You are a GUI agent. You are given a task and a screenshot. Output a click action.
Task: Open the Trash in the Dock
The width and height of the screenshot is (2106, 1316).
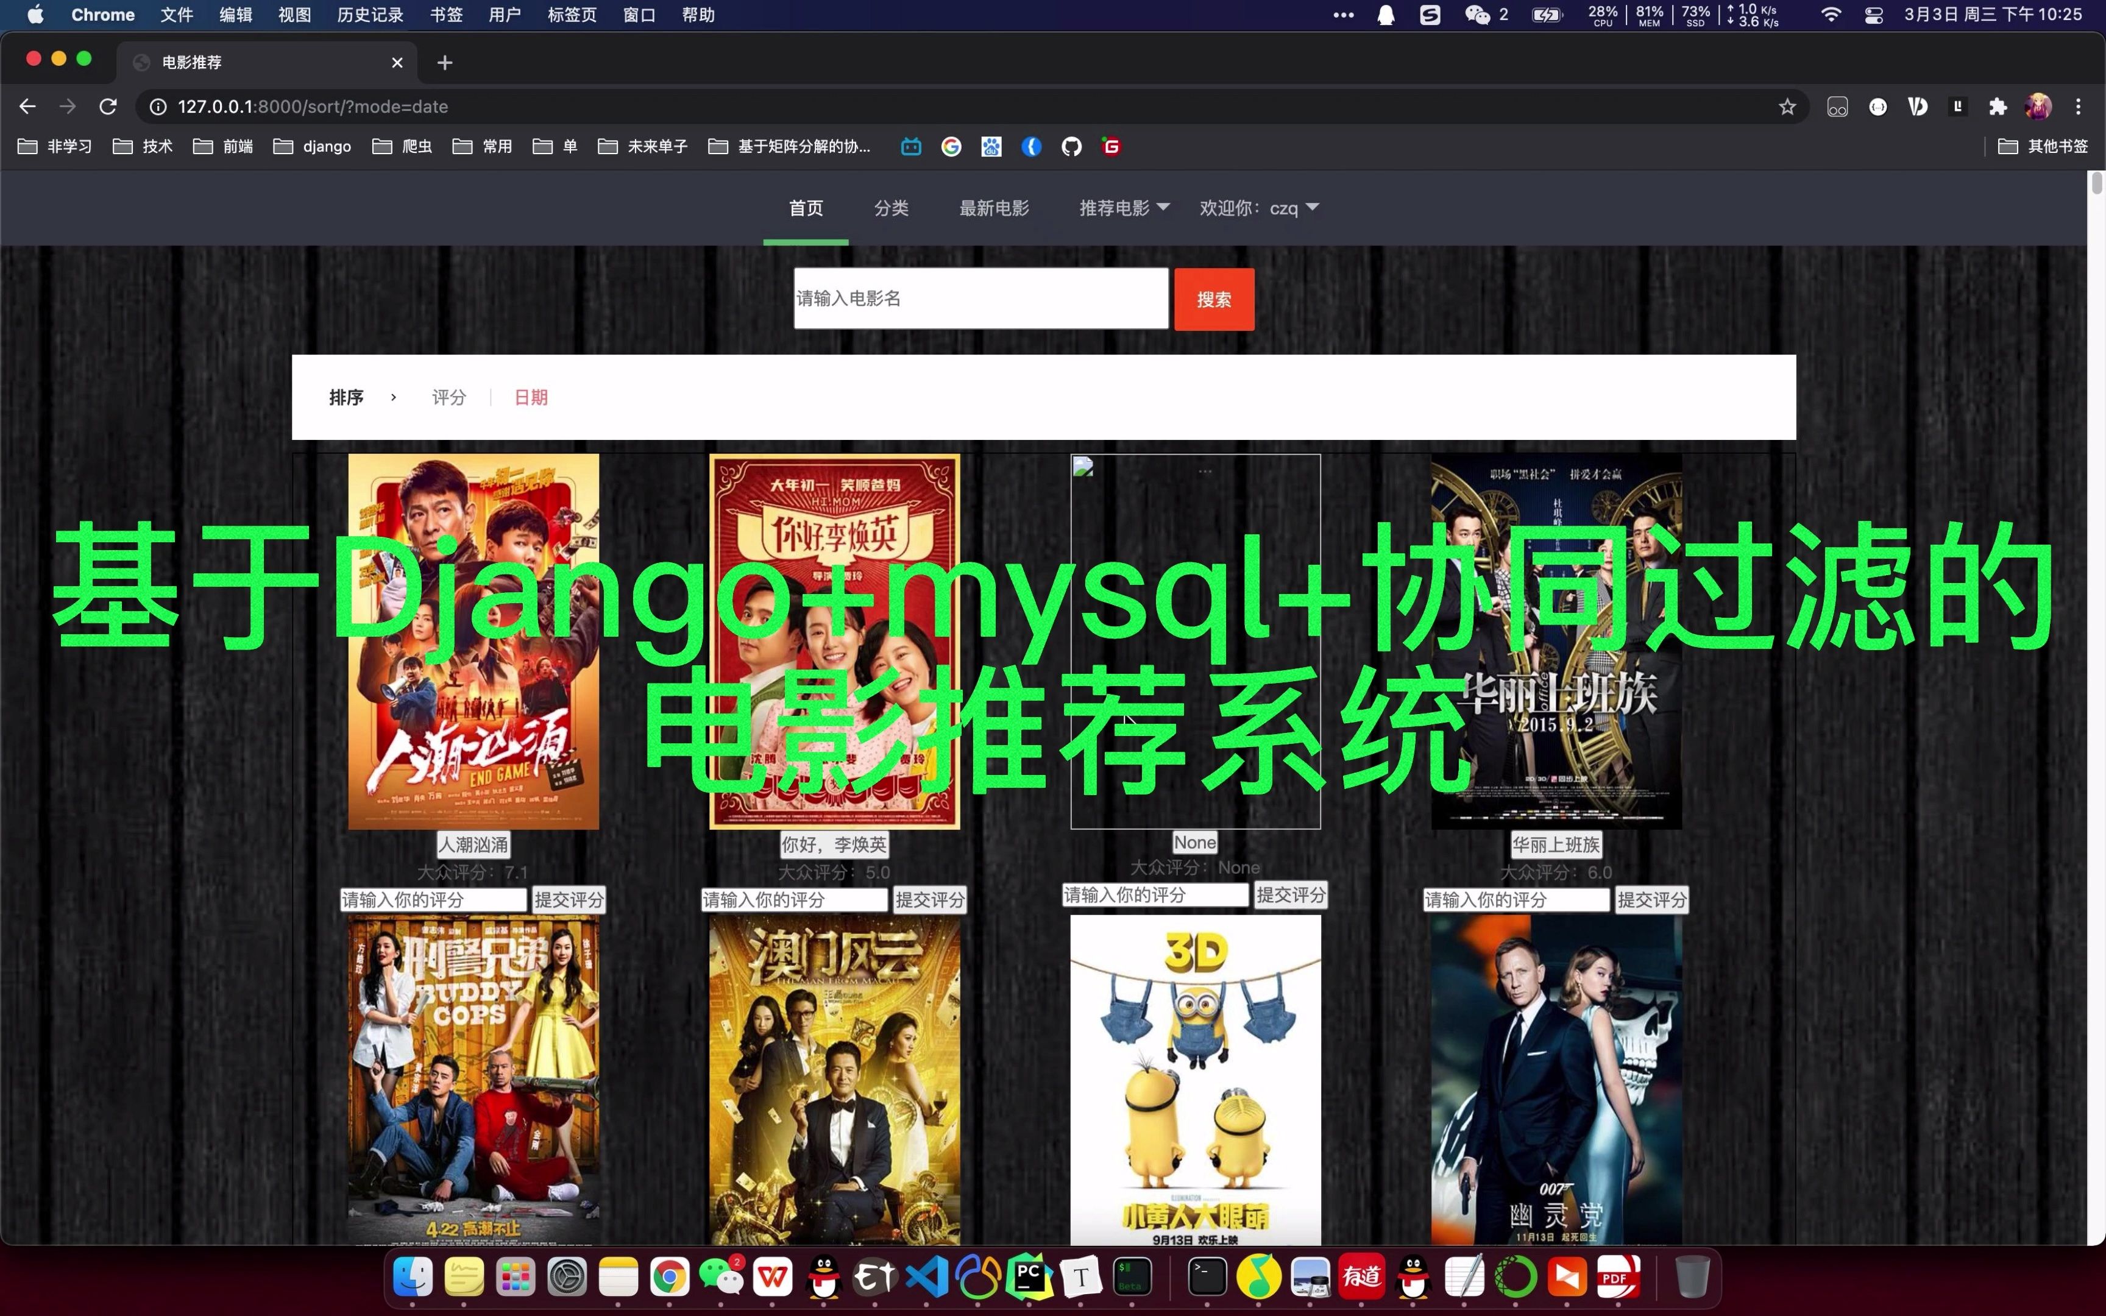[1692, 1277]
